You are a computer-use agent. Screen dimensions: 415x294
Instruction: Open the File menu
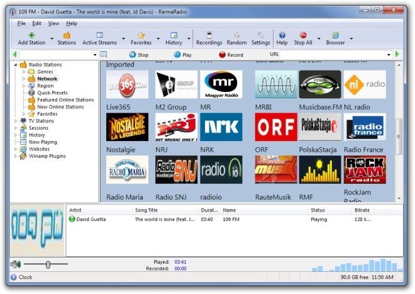pos(21,23)
